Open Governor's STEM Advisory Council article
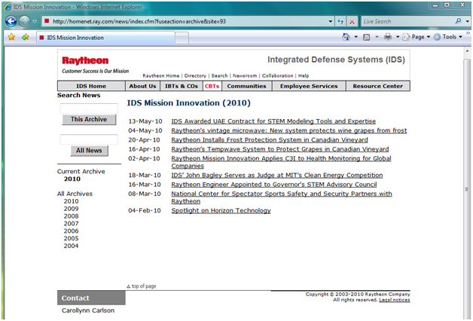The image size is (473, 321). point(274,185)
